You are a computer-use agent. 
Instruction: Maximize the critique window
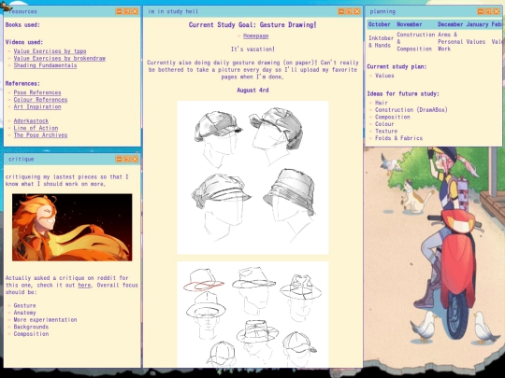coord(127,159)
